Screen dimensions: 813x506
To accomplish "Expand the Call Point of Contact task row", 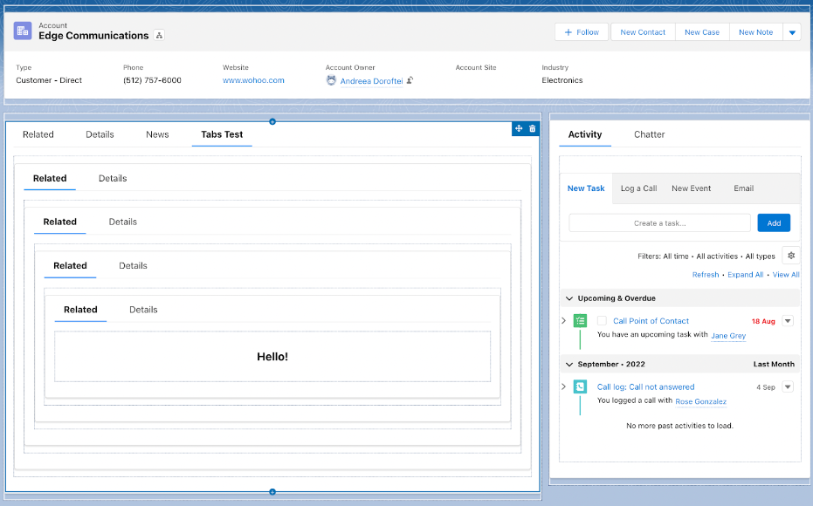I will (563, 320).
